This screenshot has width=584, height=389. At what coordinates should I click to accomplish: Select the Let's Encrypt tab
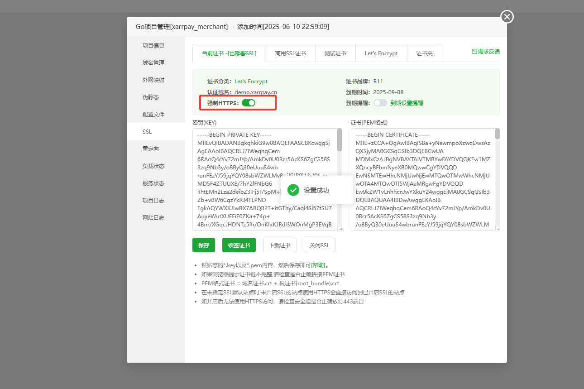(x=381, y=53)
